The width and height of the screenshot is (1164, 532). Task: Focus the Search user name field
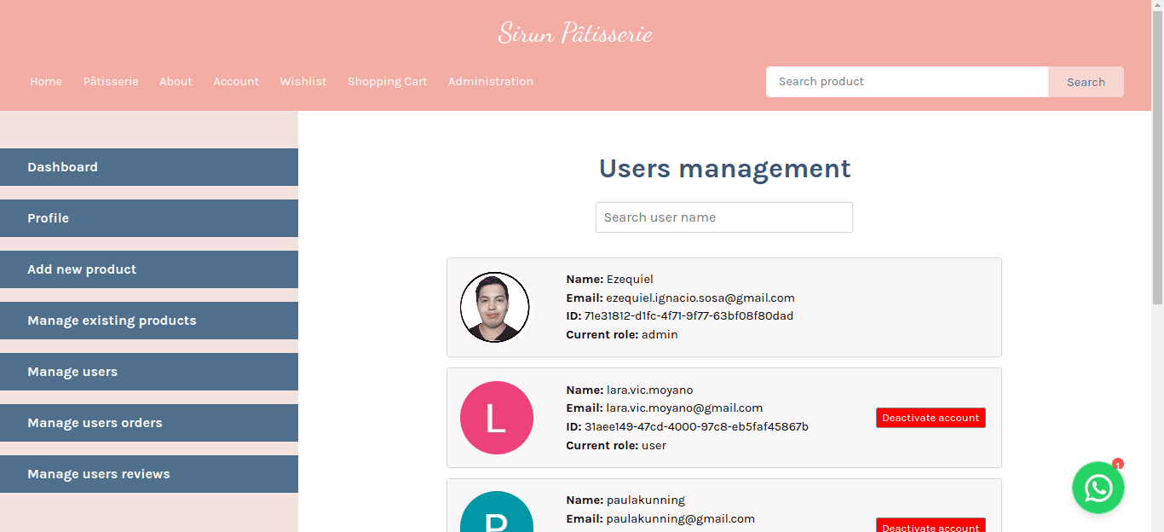coord(723,217)
